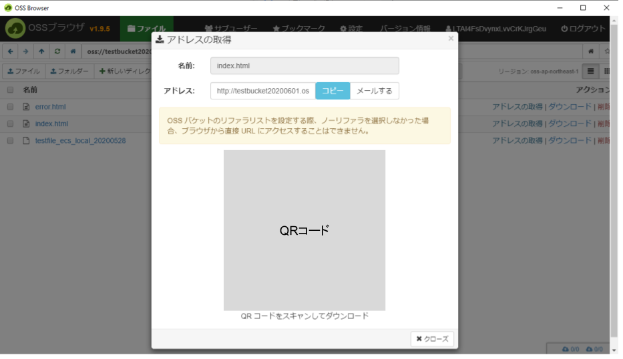
Task: Click the home icon next to refresh
Action: 73,51
